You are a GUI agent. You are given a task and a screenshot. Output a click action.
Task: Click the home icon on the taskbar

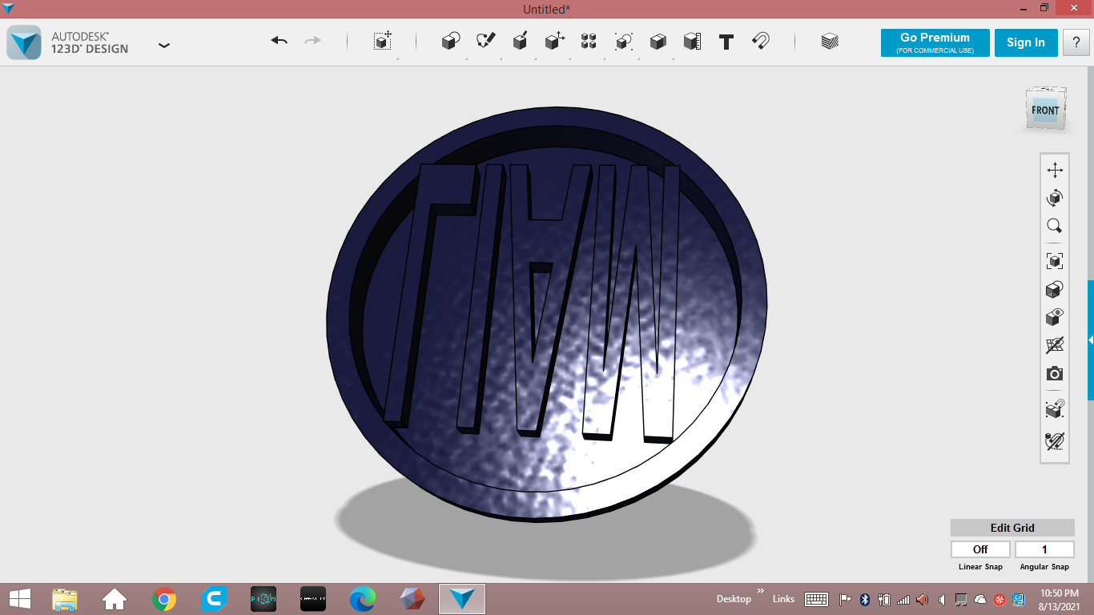pos(115,599)
